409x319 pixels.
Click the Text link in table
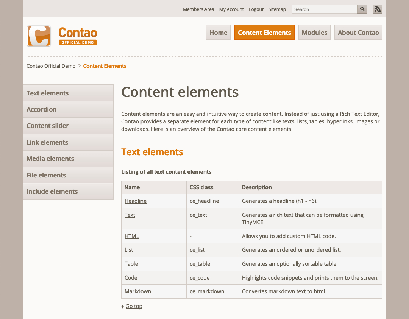tap(130, 215)
